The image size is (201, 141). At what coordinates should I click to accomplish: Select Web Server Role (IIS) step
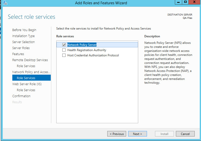click(27, 84)
